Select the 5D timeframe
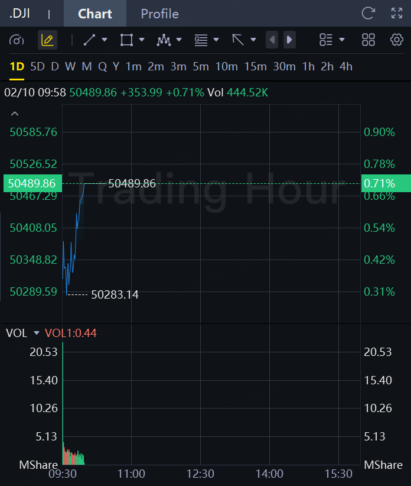Screen dimensions: 411x486 [37, 67]
